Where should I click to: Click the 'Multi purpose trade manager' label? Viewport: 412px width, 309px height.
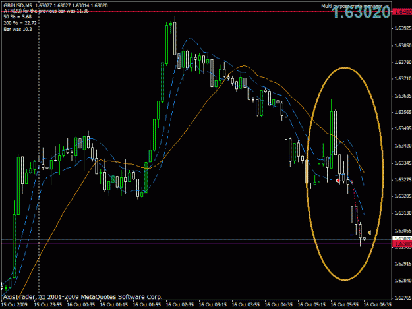click(351, 6)
